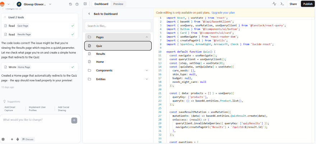
Task: Click the Components folder icon
Action: coord(89,71)
